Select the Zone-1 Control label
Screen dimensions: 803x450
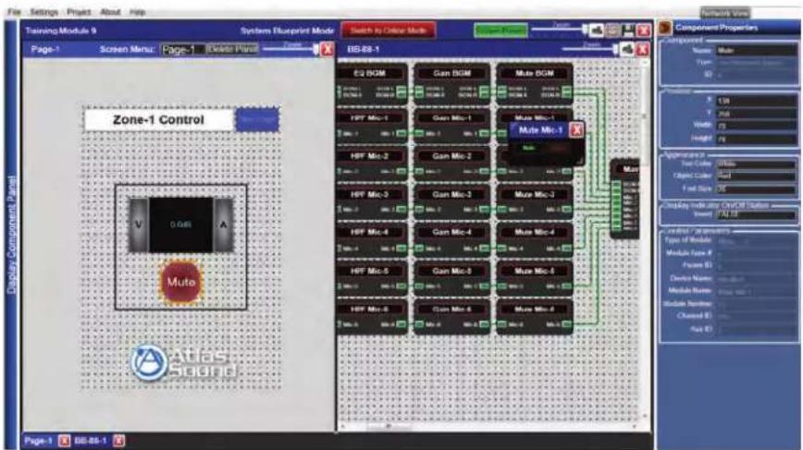point(158,120)
